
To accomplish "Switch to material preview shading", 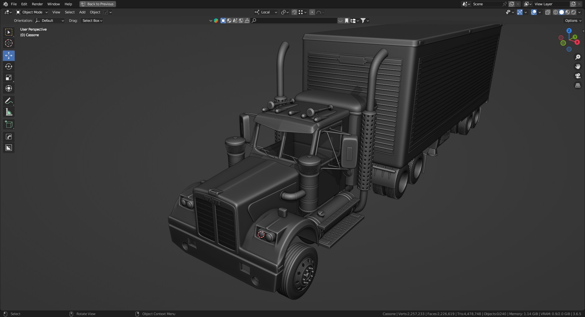I will 568,12.
